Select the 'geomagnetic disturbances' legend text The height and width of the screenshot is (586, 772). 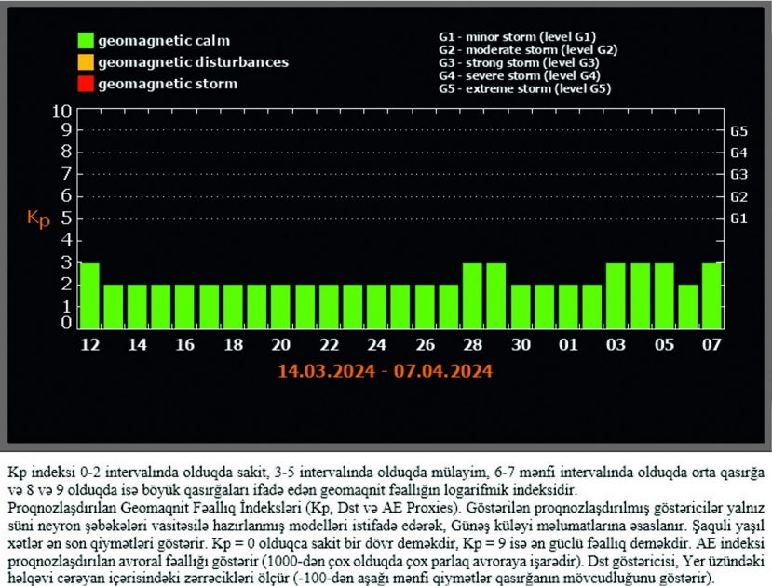click(193, 62)
